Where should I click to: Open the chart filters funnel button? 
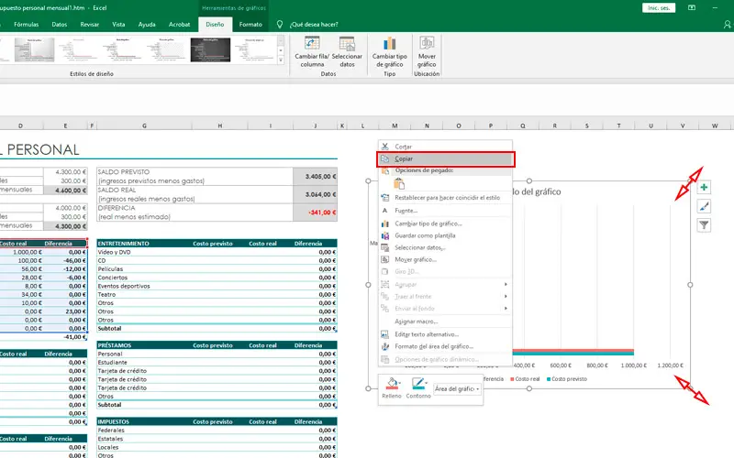(704, 225)
